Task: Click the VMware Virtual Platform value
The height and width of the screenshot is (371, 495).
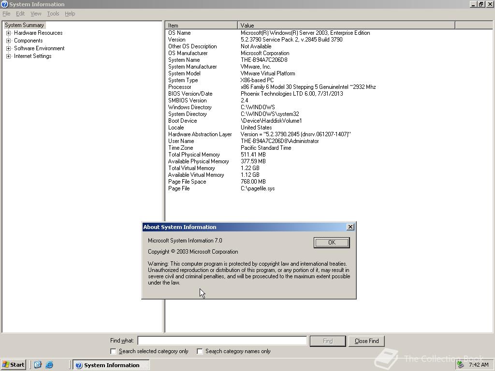Action: [268, 73]
